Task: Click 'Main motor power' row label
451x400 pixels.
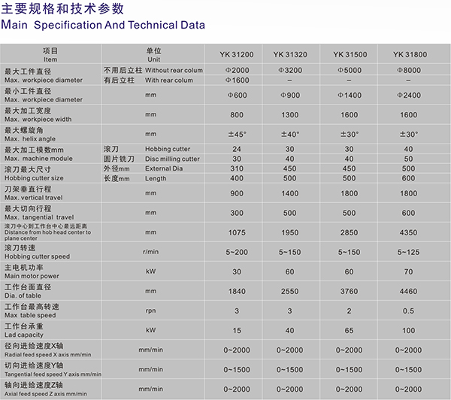Action: (32, 276)
